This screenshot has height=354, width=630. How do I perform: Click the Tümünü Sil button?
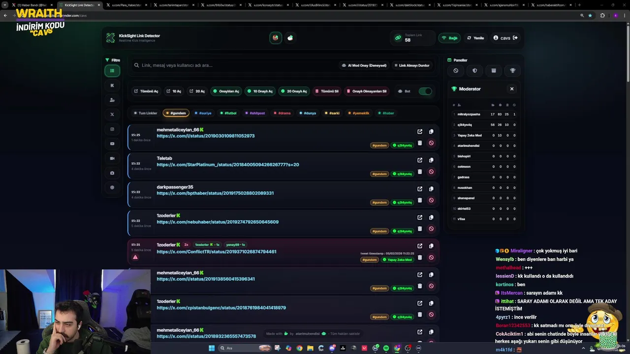pos(327,91)
